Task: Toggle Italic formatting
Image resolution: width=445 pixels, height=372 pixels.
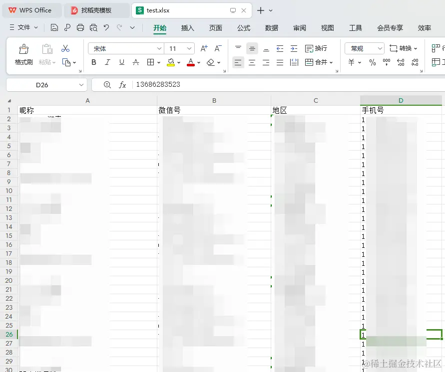Action: pyautogui.click(x=107, y=62)
